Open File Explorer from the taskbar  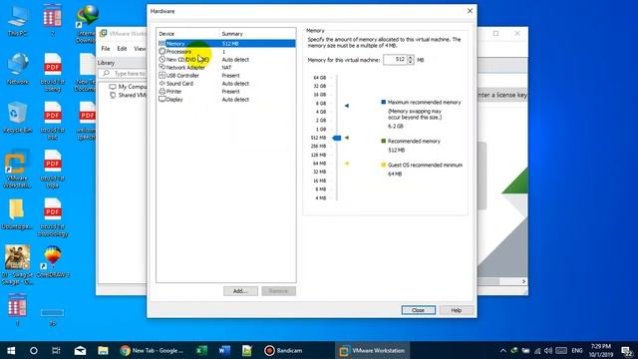tap(103, 350)
